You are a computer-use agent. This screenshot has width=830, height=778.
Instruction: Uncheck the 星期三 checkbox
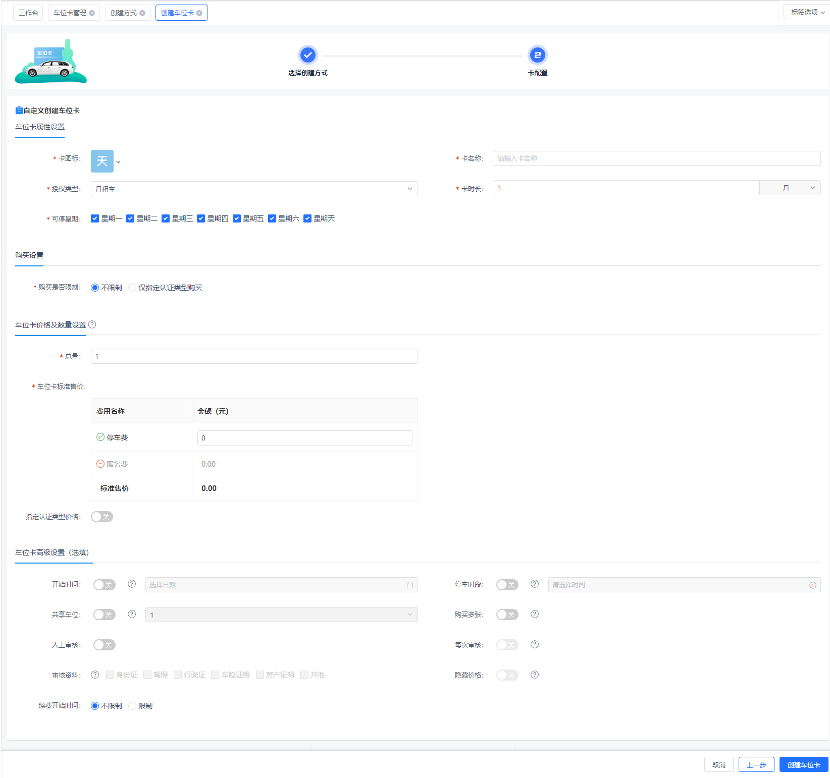pyautogui.click(x=166, y=218)
